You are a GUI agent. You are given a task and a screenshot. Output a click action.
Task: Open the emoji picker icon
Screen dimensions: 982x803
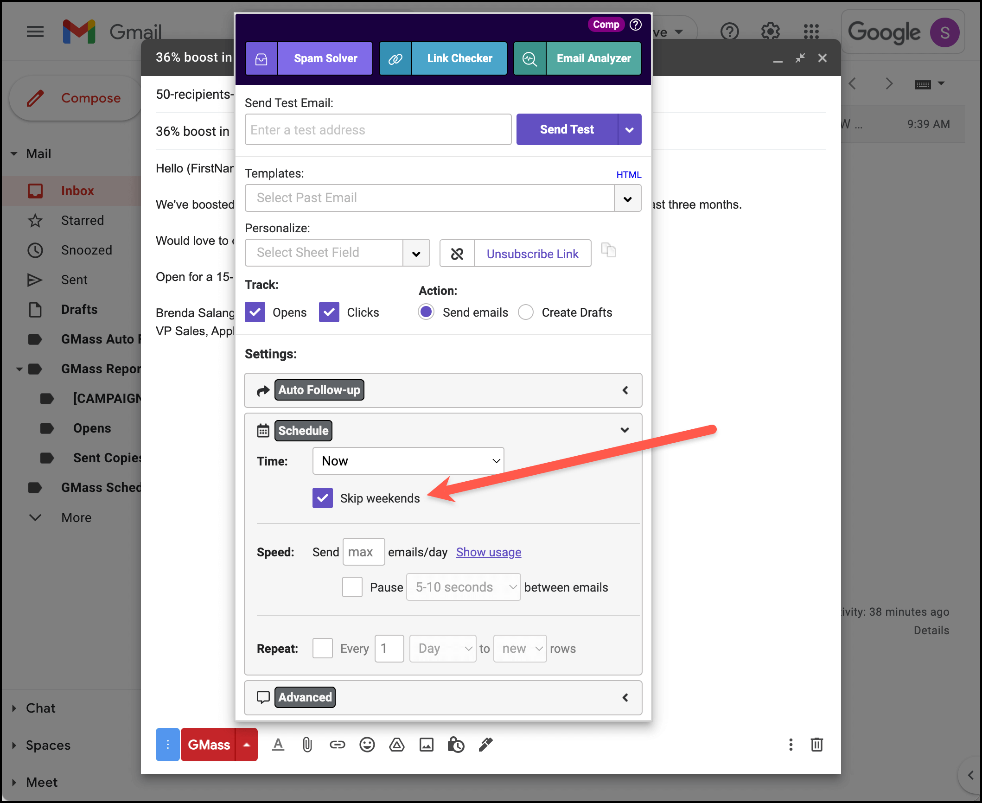tap(367, 745)
